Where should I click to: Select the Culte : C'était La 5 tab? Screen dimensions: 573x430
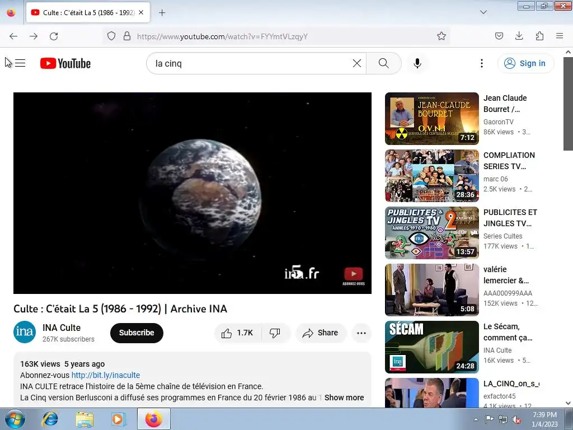88,12
